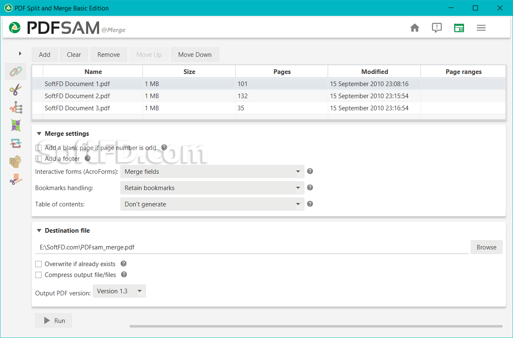The height and width of the screenshot is (338, 513).
Task: Open the hamburger main menu
Action: 481,28
